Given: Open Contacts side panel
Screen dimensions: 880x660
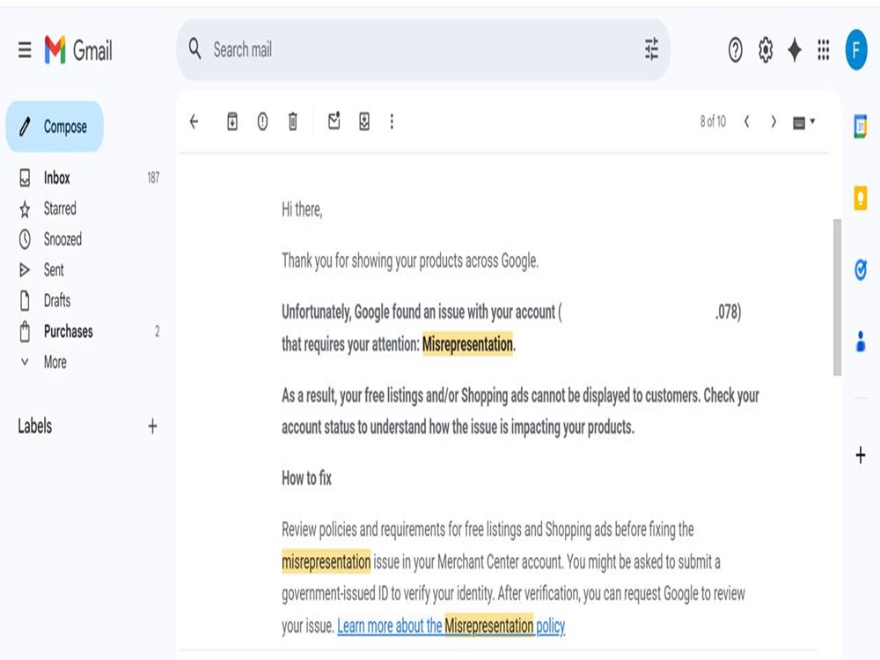Looking at the screenshot, I should coord(861,341).
